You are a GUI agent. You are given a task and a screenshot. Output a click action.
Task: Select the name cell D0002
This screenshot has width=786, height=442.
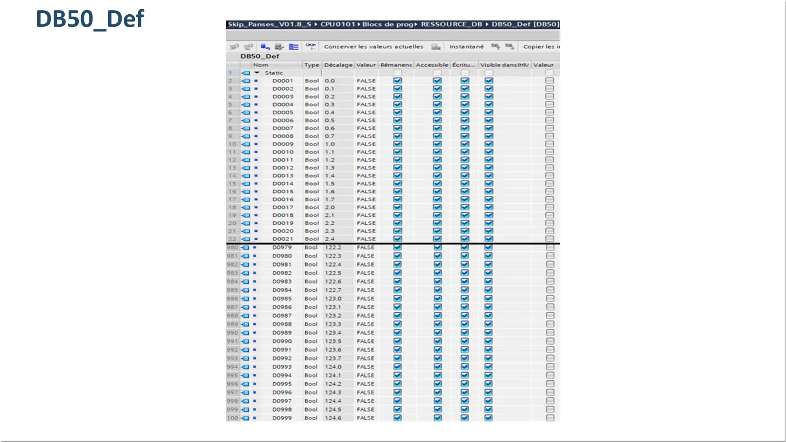(283, 89)
